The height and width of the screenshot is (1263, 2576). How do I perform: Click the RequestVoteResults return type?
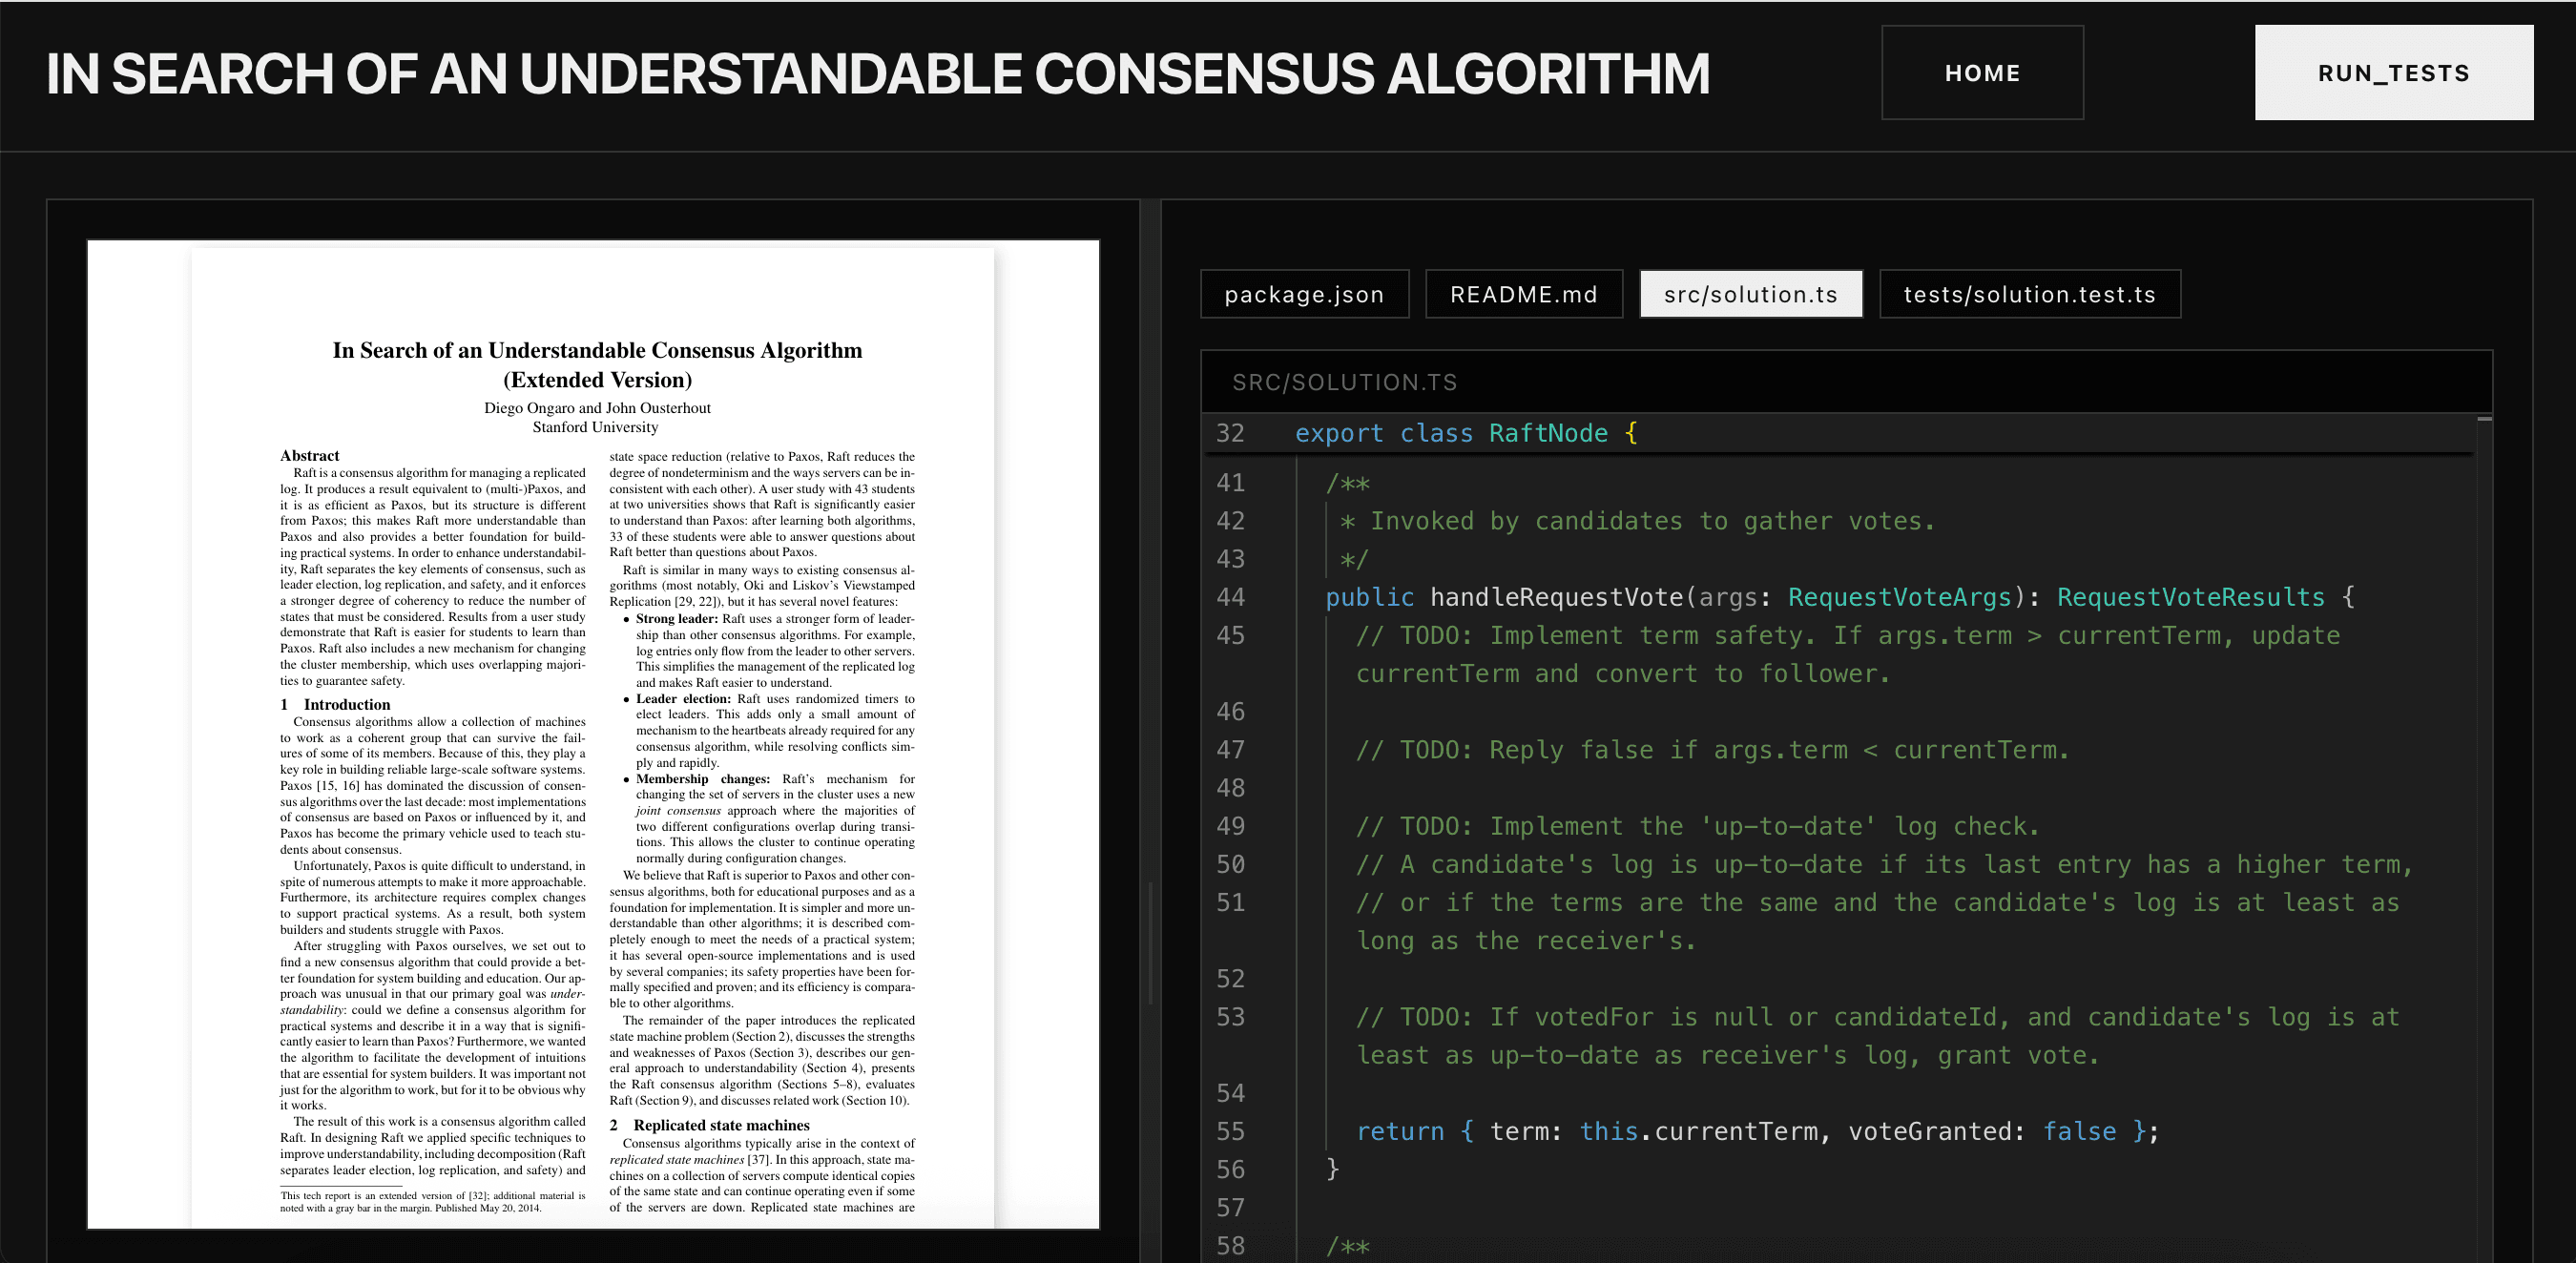point(2190,597)
